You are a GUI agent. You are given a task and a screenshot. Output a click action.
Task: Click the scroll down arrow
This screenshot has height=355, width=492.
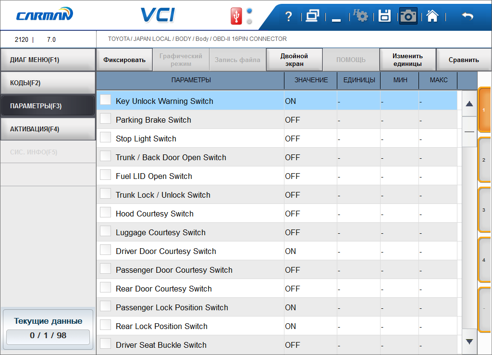click(x=469, y=342)
